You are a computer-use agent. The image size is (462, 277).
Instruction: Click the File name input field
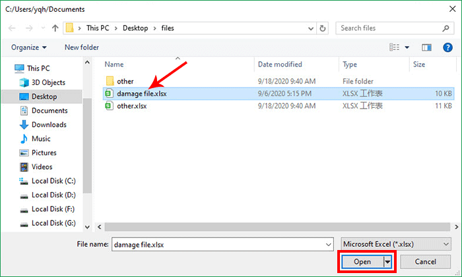pyautogui.click(x=222, y=244)
